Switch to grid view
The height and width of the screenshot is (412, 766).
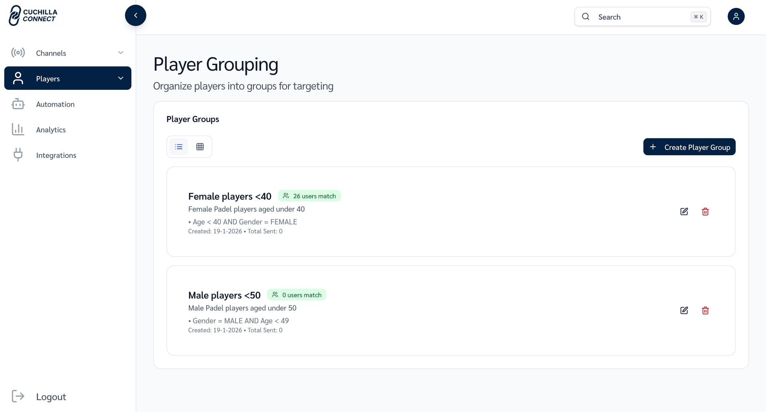pos(200,147)
